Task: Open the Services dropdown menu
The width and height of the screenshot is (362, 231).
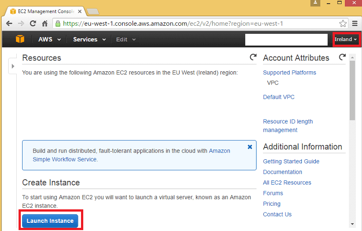Action: pyautogui.click(x=89, y=39)
